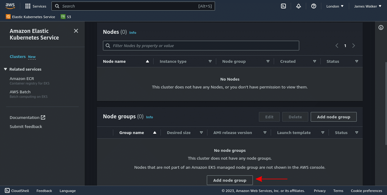The width and height of the screenshot is (387, 195).
Task: Open Cookie preferences in footer
Action: pyautogui.click(x=366, y=191)
